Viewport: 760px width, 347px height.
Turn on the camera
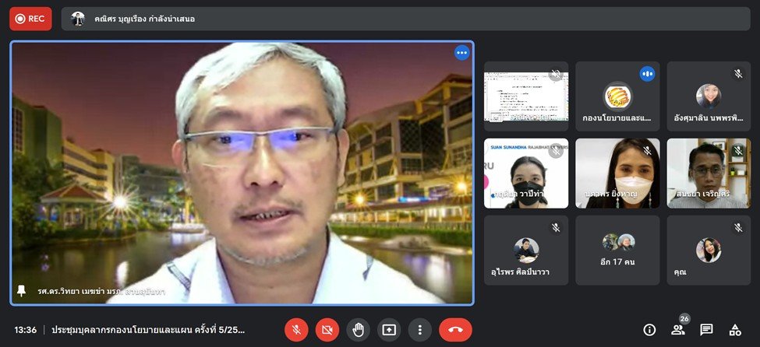tap(327, 330)
